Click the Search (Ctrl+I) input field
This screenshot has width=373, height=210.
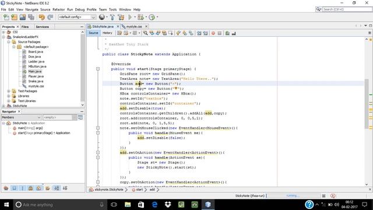point(347,9)
